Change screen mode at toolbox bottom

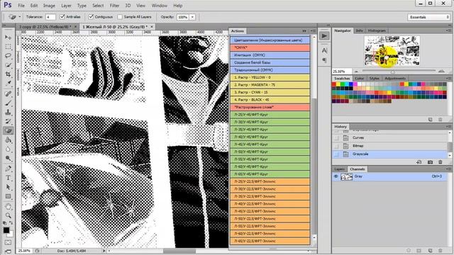8,251
